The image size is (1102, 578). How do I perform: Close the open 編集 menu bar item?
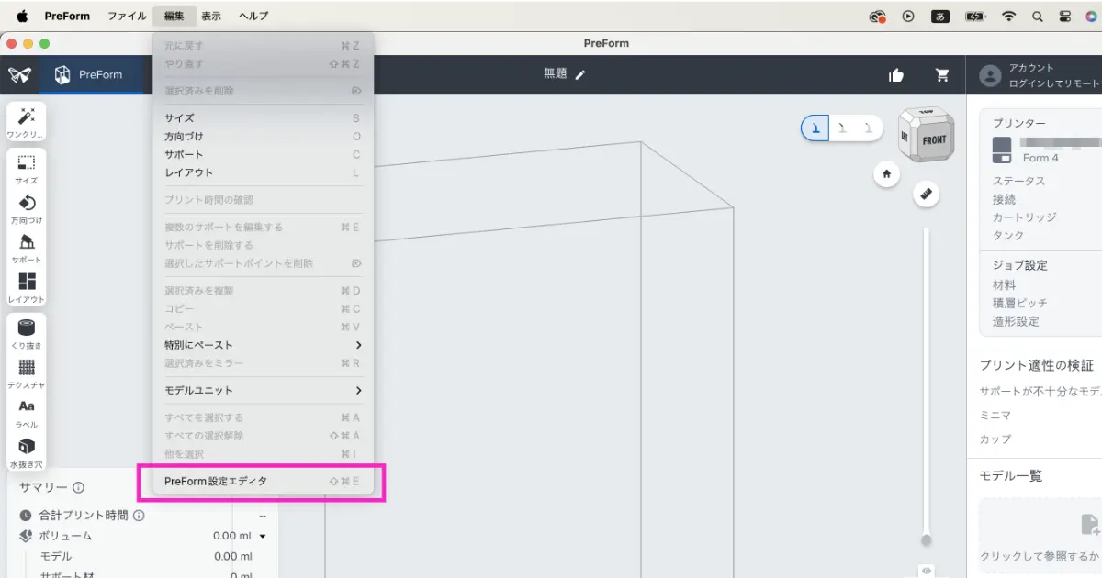[x=174, y=16]
